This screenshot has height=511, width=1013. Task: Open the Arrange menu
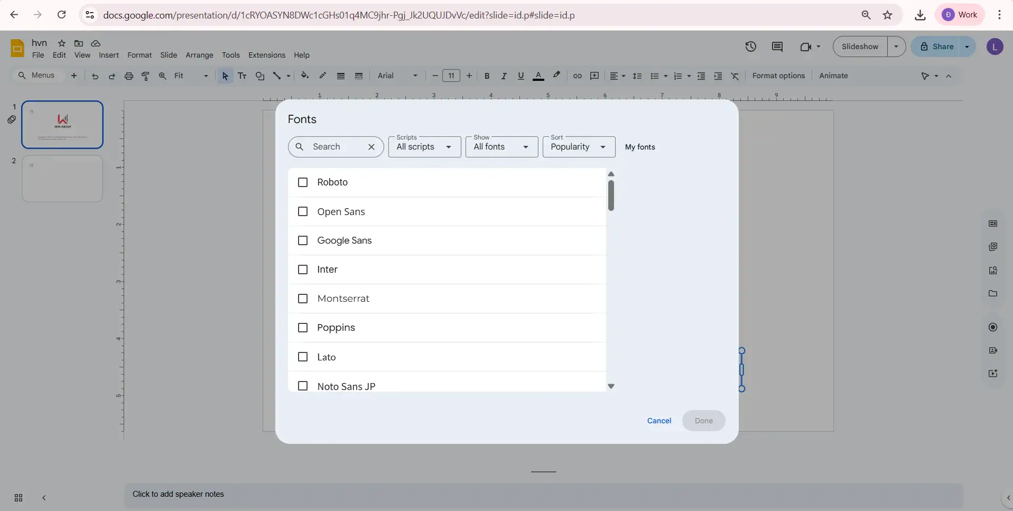coord(200,55)
